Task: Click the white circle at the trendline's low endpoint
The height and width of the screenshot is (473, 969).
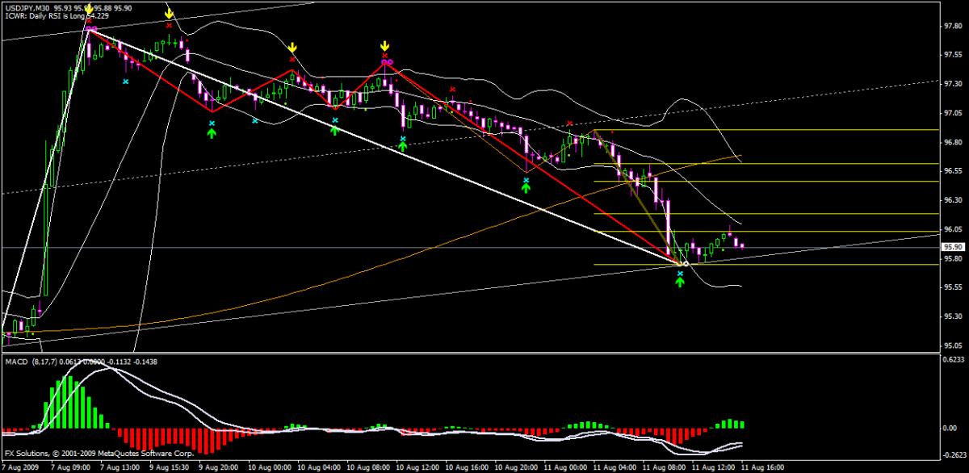Action: click(686, 263)
